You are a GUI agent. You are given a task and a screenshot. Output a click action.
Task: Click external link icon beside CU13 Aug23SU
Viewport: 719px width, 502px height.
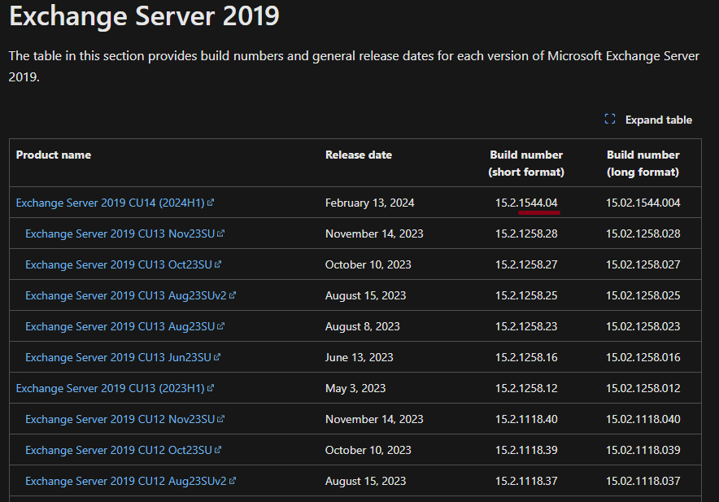pyautogui.click(x=220, y=325)
